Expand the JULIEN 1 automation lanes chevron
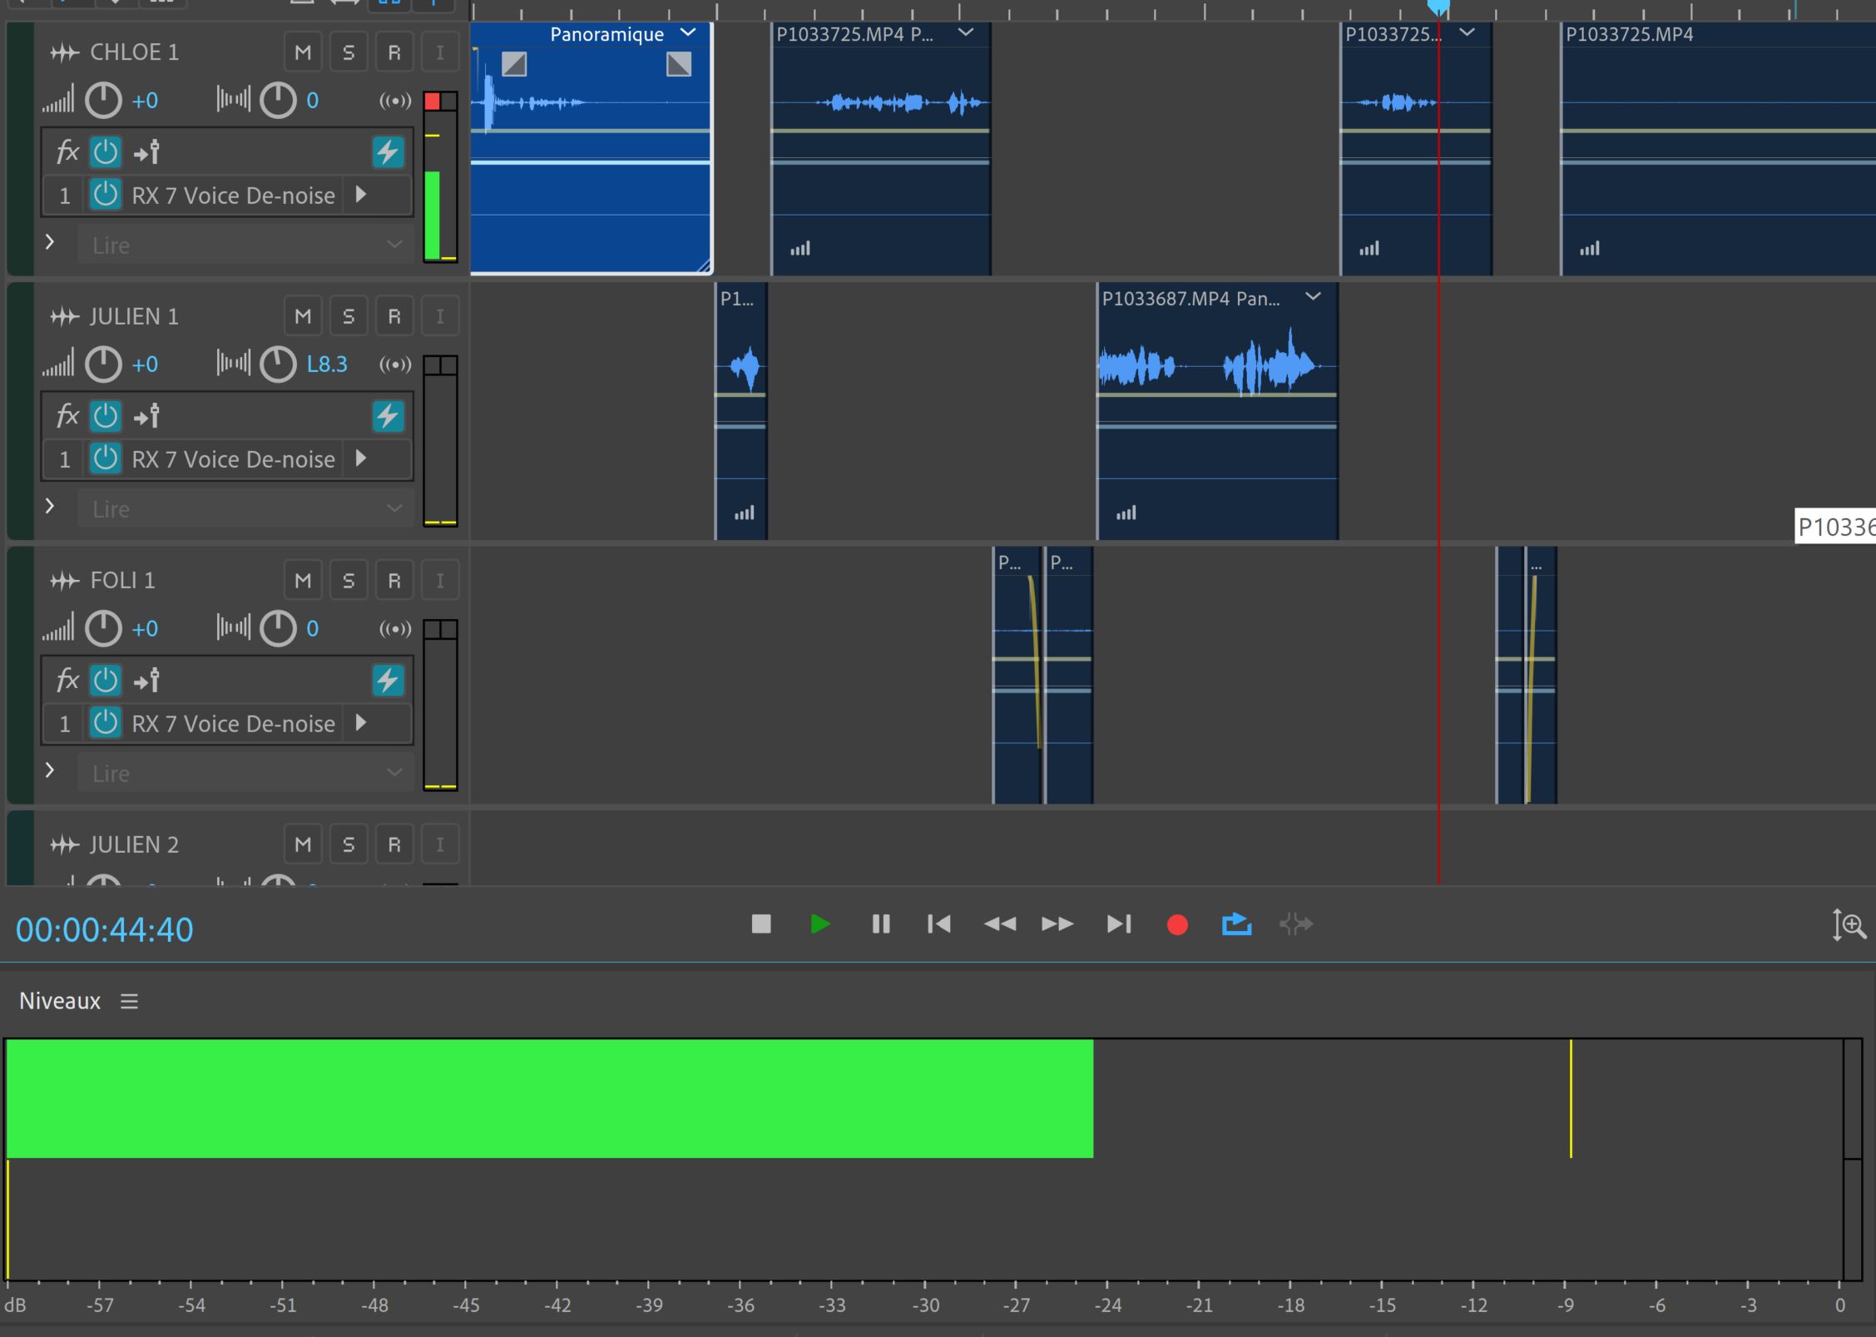 click(x=50, y=506)
